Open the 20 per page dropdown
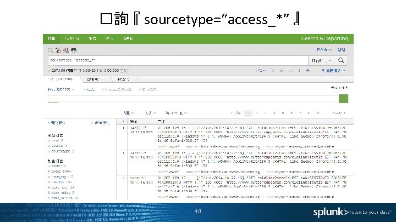Viewport: 396px width, 222px height. click(x=176, y=113)
